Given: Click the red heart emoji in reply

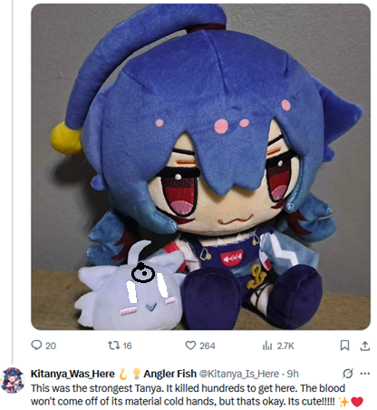Looking at the screenshot, I should coord(357,402).
